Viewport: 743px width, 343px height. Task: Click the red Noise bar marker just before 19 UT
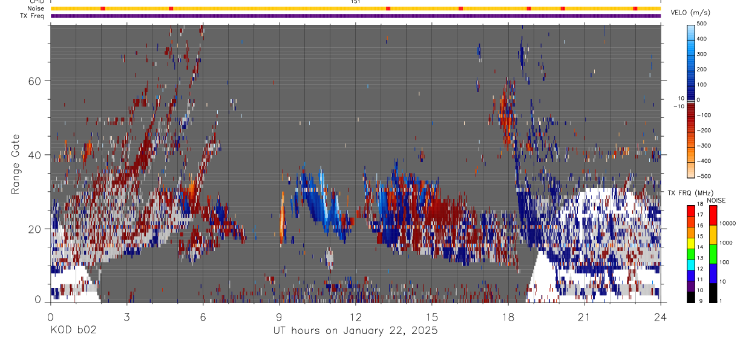pyautogui.click(x=529, y=8)
